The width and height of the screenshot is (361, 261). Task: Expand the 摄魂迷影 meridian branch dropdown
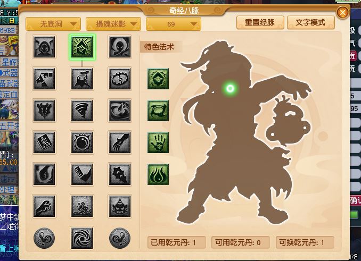point(113,24)
